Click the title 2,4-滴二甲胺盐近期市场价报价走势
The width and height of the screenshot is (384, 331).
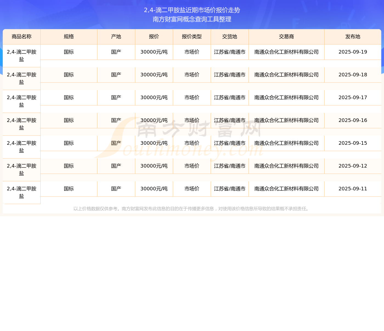click(x=192, y=10)
